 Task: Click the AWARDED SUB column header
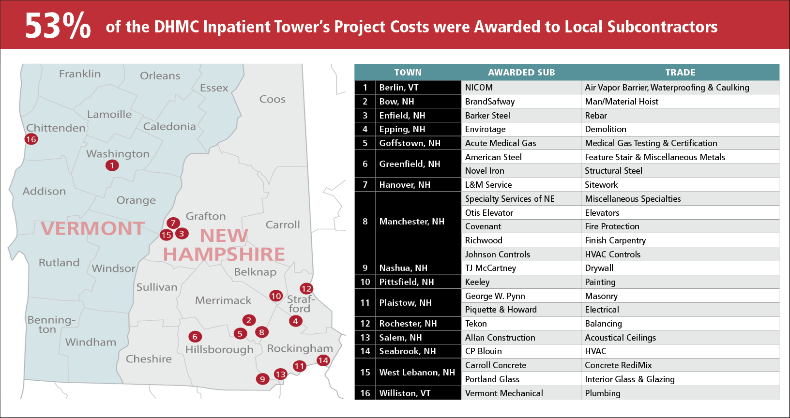pos(521,73)
